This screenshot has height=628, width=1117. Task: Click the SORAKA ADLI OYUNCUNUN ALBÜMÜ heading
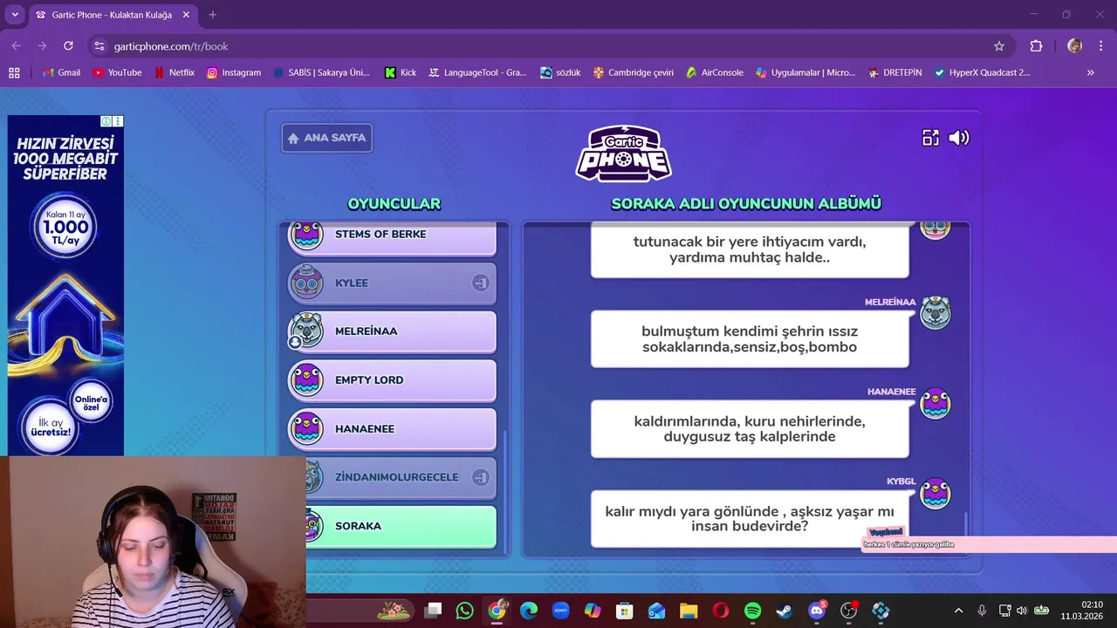(x=746, y=204)
